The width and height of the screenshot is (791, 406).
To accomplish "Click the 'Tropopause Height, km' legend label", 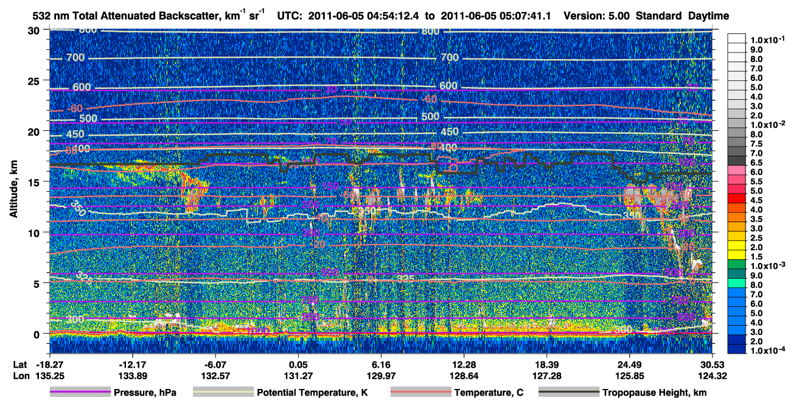I will 653,393.
